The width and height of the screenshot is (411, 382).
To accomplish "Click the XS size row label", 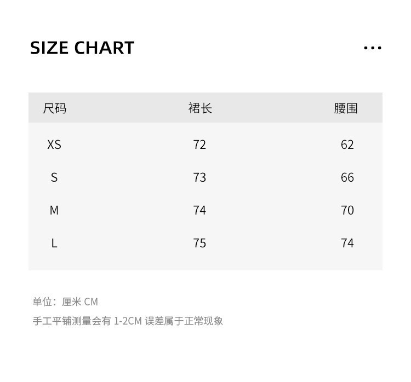I will click(x=54, y=144).
